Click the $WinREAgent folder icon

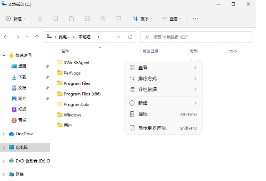point(60,62)
